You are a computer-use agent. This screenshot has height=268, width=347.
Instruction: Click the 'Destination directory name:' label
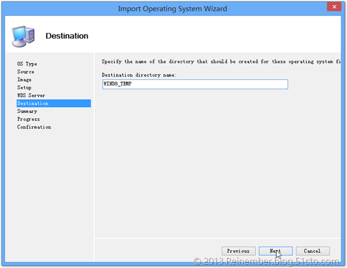click(139, 75)
